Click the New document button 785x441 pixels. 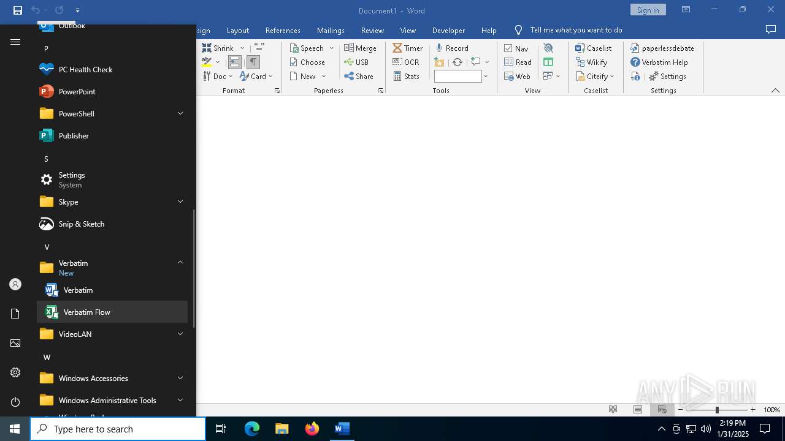pyautogui.click(x=303, y=76)
